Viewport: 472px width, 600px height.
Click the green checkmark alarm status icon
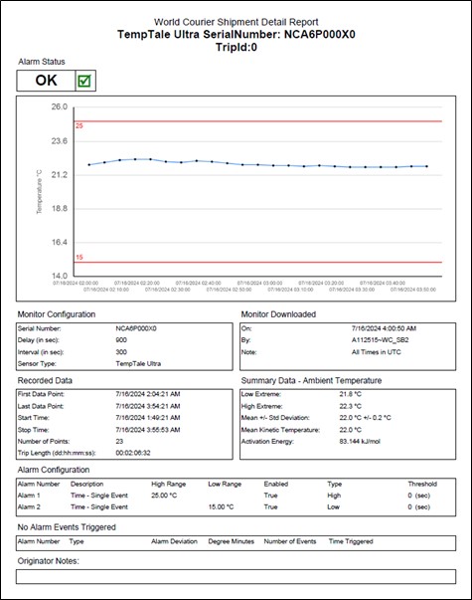[84, 81]
